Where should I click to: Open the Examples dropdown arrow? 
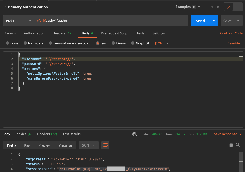[x=199, y=7]
